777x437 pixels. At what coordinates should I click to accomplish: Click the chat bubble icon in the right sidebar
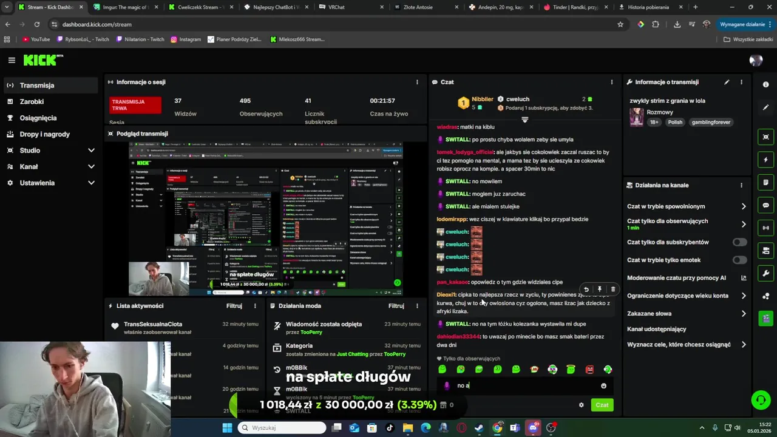click(x=765, y=205)
